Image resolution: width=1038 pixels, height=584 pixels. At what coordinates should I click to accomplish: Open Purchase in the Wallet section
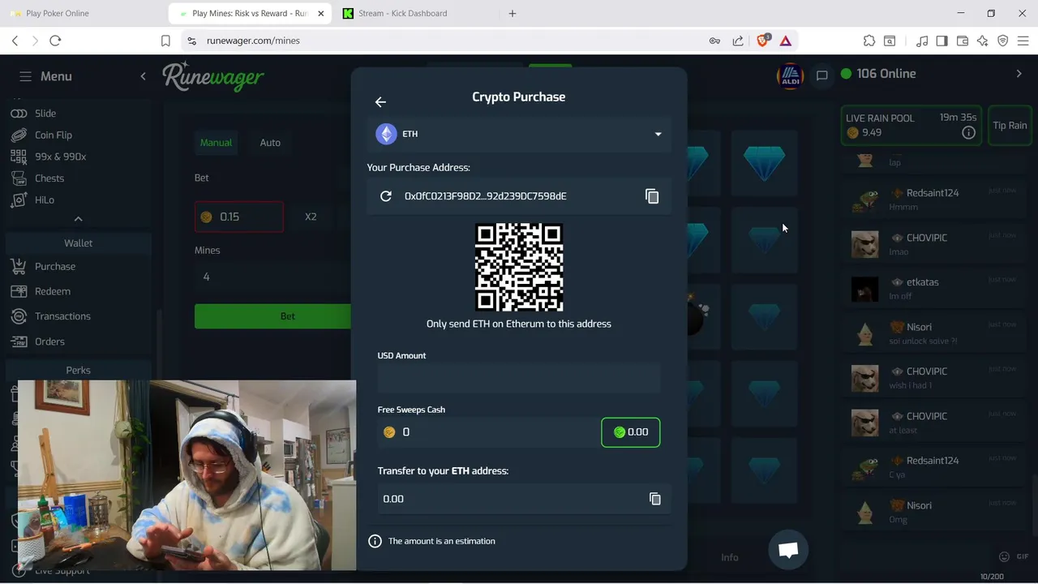(55, 266)
